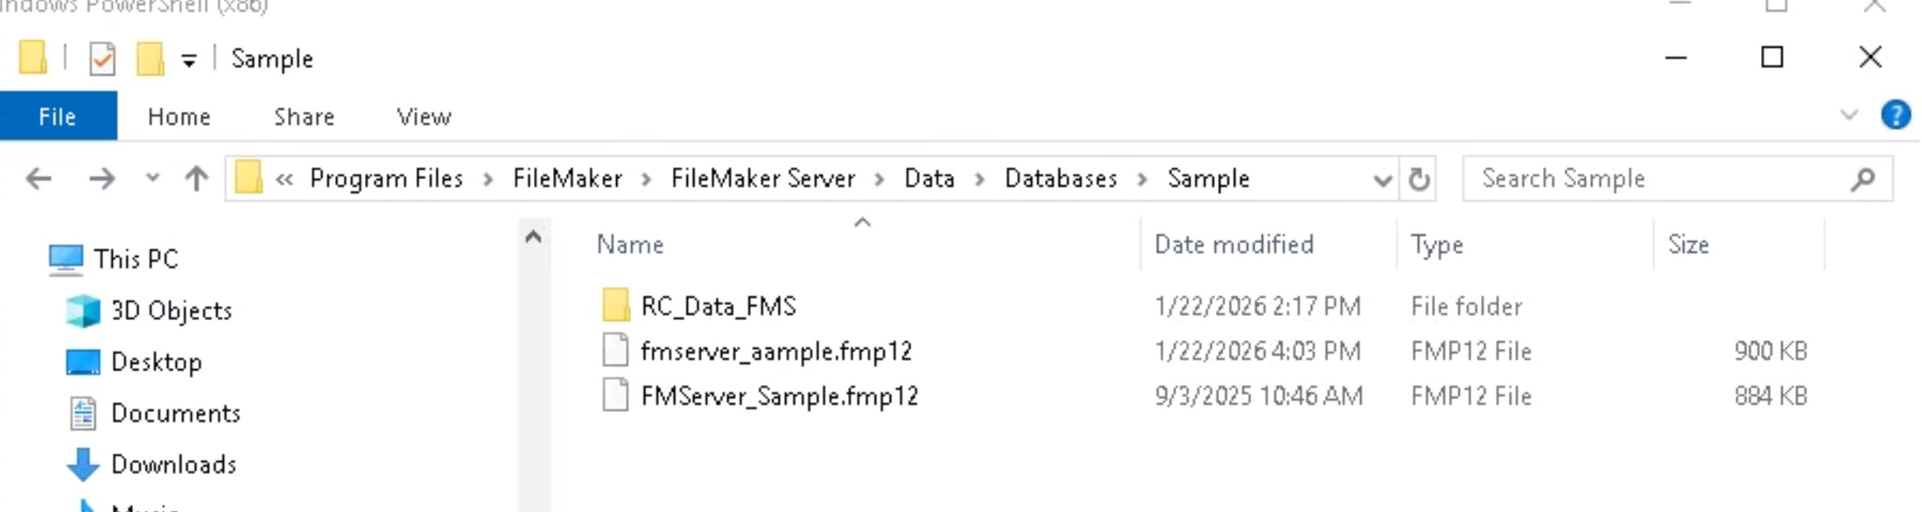The height and width of the screenshot is (512, 1922).
Task: Go forward with the right arrow
Action: click(x=102, y=179)
